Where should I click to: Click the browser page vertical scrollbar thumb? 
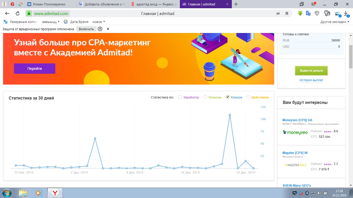pyautogui.click(x=351, y=56)
